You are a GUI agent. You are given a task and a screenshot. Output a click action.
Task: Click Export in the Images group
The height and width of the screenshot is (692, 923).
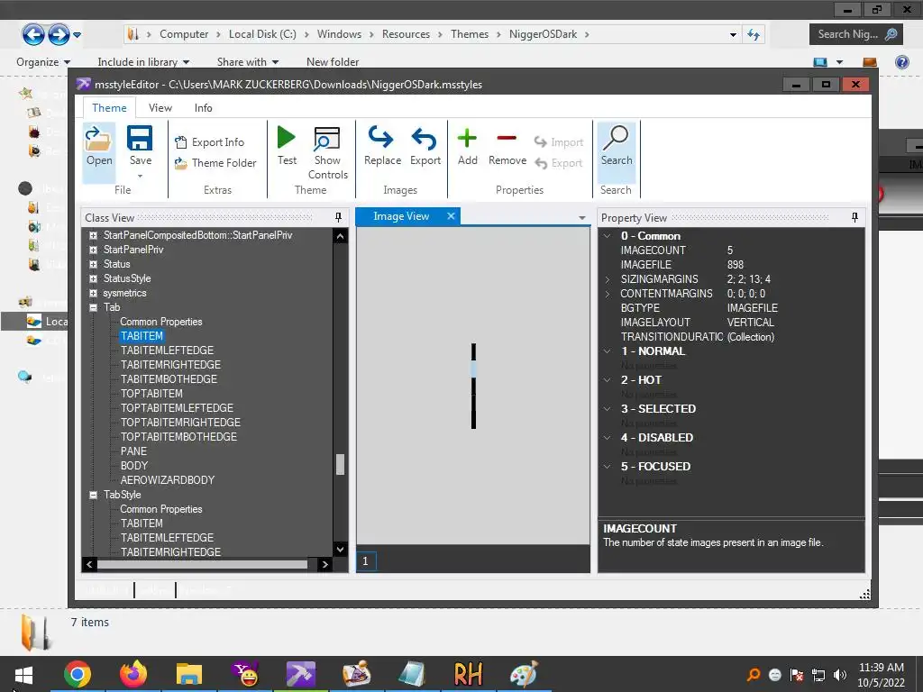(x=425, y=147)
